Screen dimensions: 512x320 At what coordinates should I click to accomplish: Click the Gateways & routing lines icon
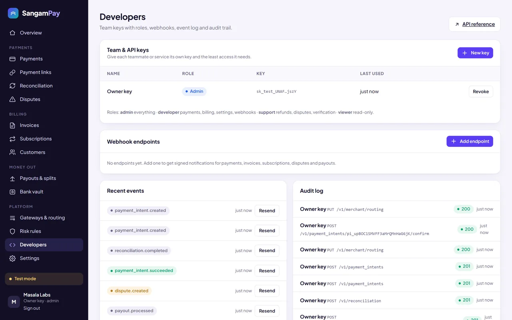click(x=12, y=218)
